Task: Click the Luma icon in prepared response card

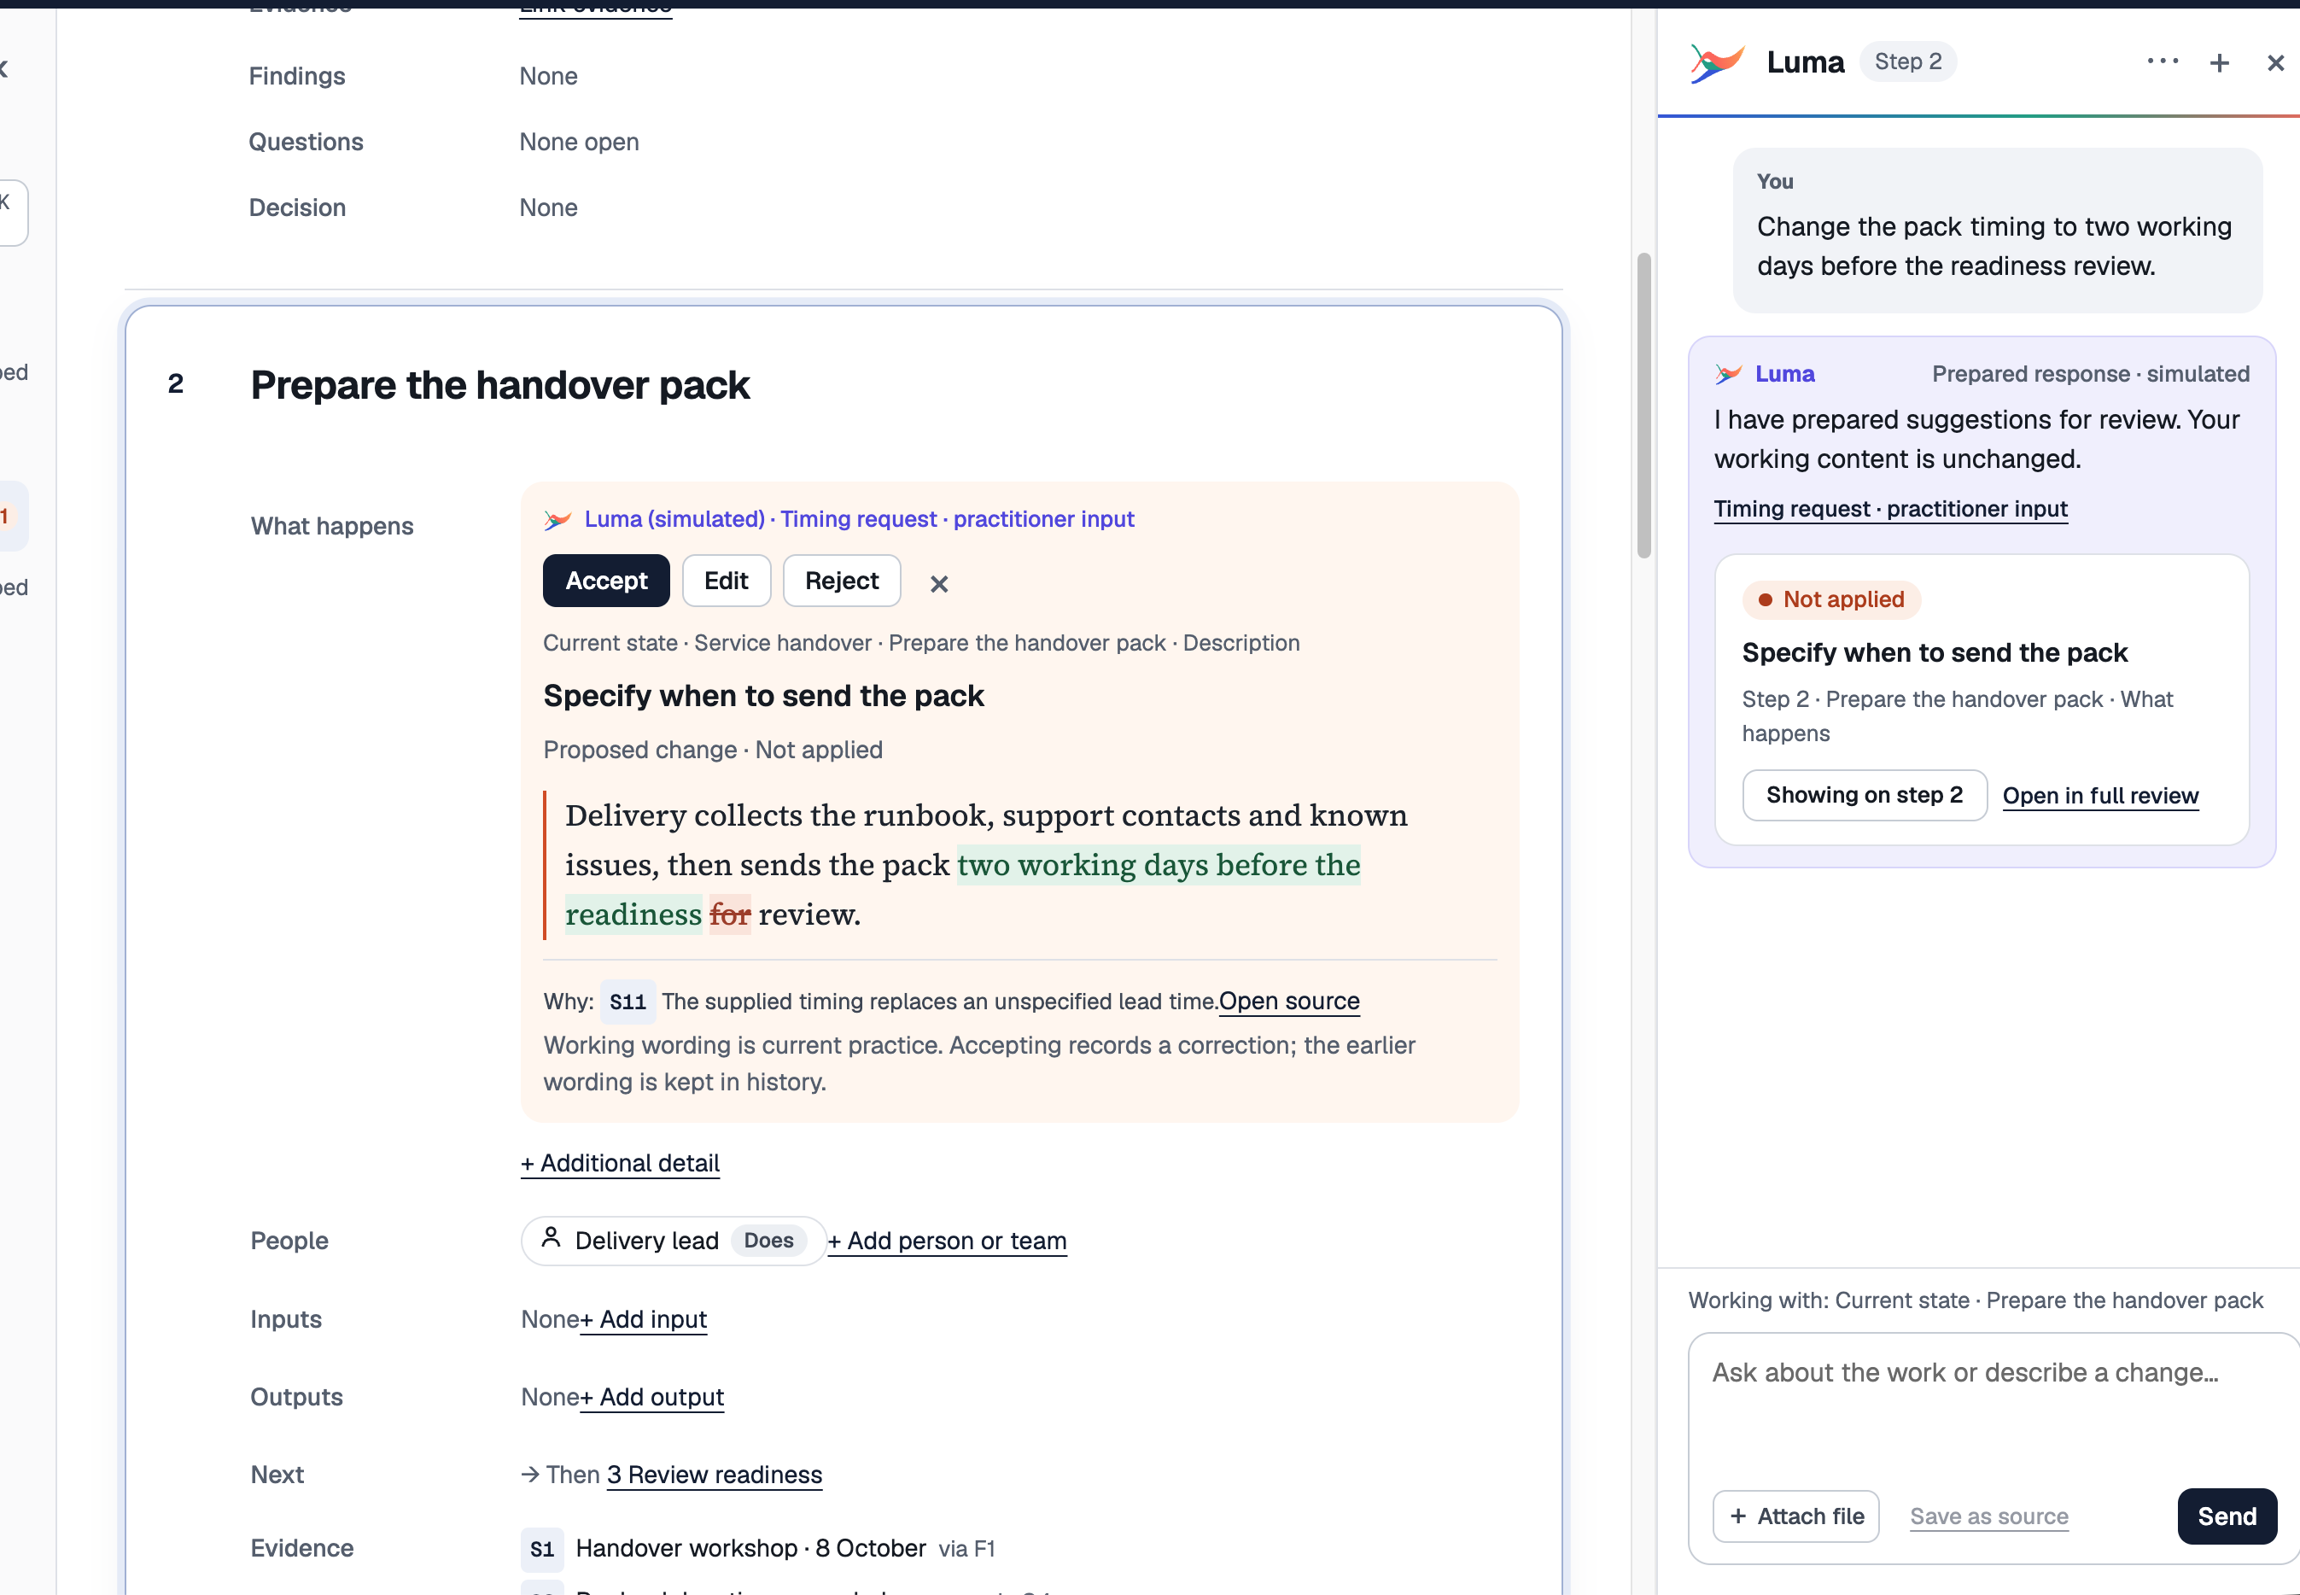Action: [1729, 375]
